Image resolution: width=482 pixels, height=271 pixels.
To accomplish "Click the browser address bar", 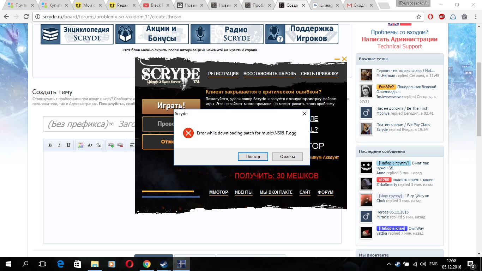I will 226,17.
